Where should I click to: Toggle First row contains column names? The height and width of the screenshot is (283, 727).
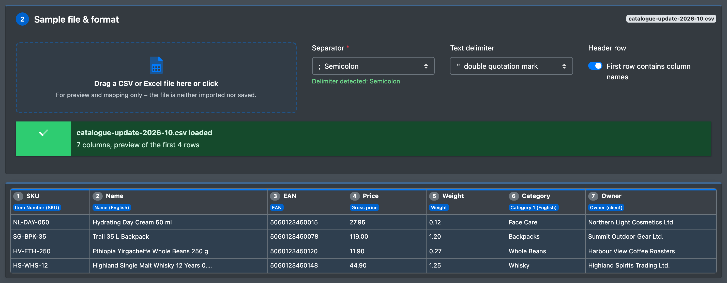pyautogui.click(x=595, y=66)
